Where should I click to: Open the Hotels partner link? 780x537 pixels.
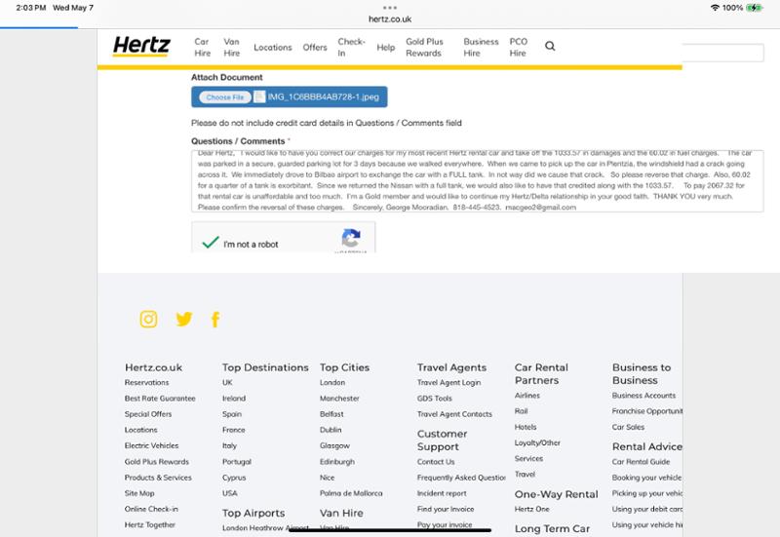tap(526, 427)
